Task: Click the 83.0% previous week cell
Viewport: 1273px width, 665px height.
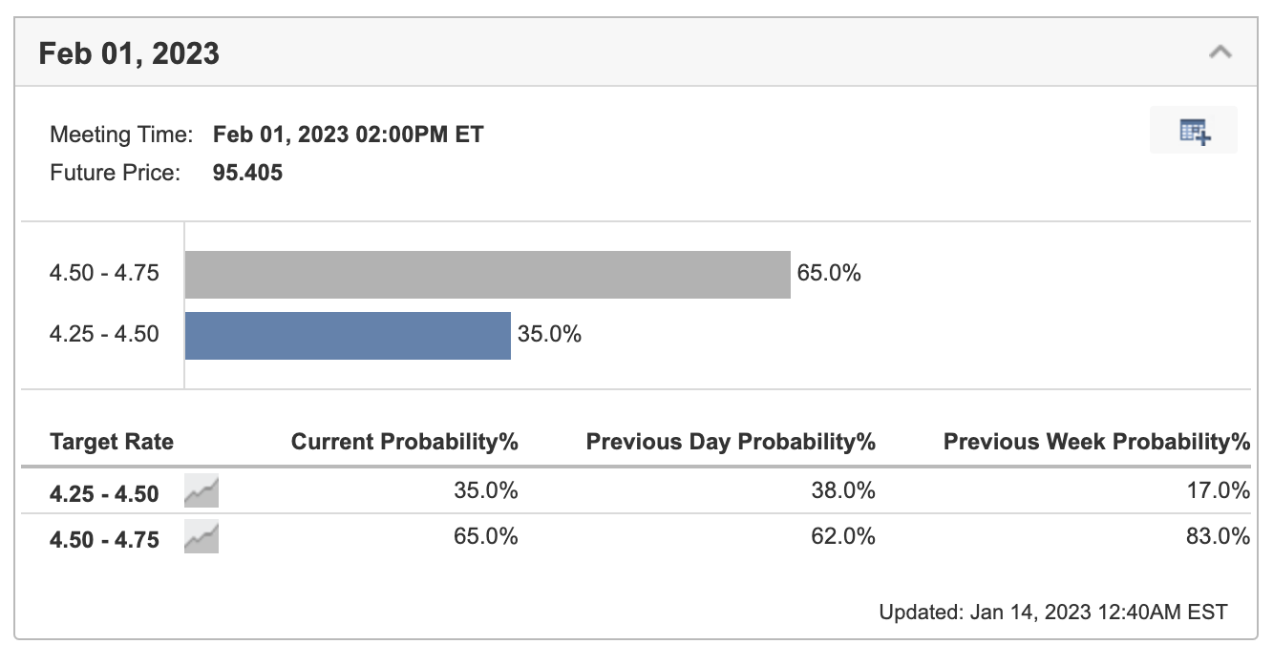Action: pyautogui.click(x=1224, y=537)
